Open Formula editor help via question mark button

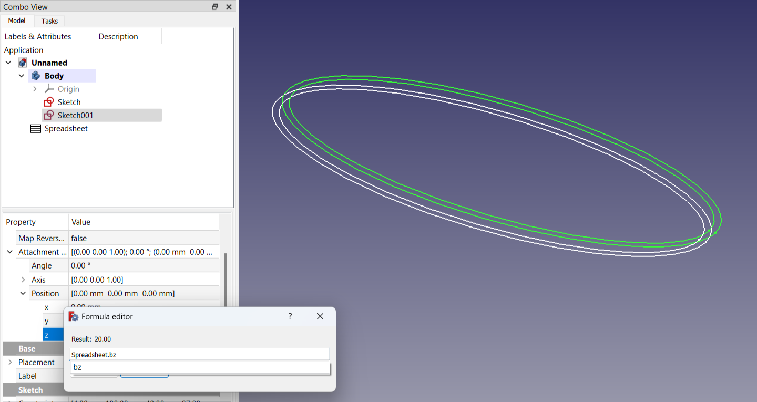(x=290, y=316)
